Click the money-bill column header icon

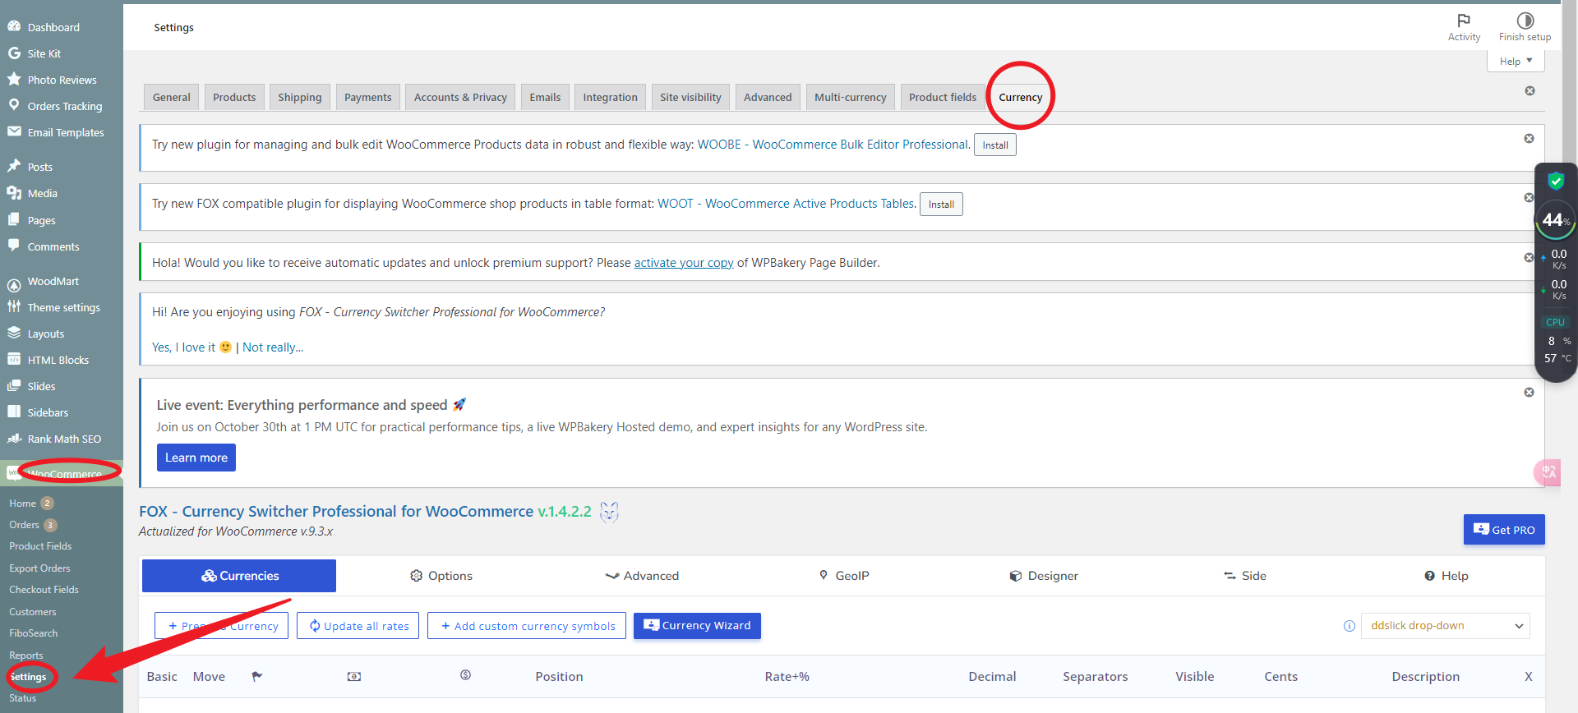354,676
